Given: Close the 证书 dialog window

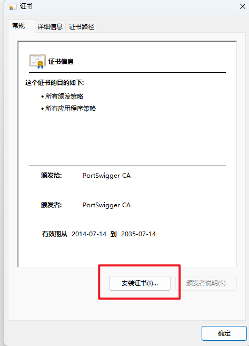Looking at the screenshot, I should click(243, 6).
